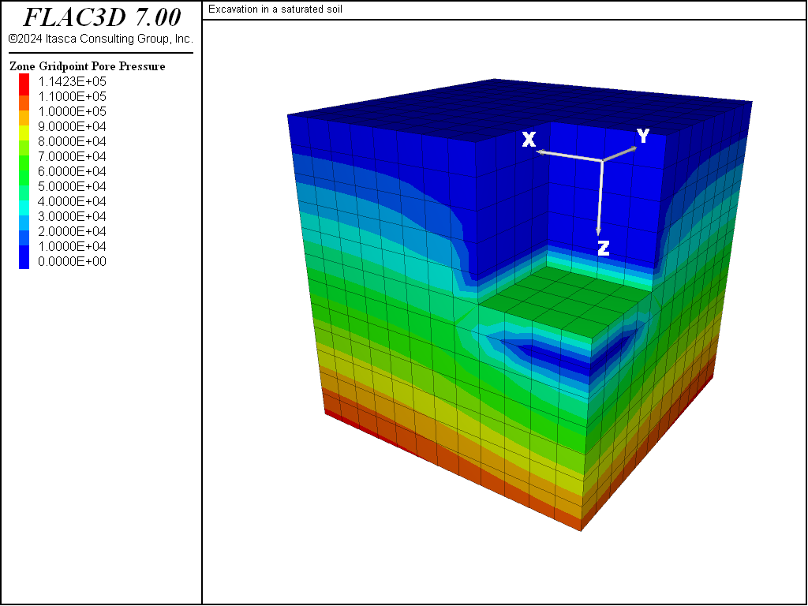
Task: Click the Y axis label
Action: 642,136
